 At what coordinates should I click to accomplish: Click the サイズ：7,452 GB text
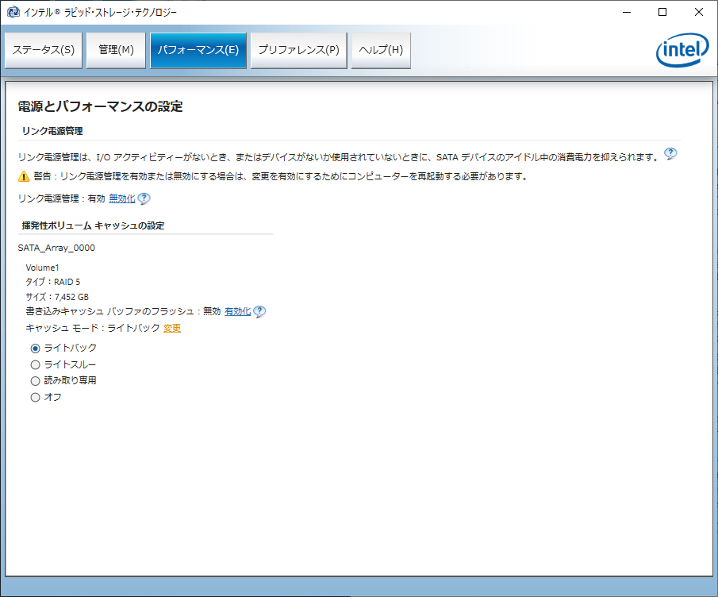(x=57, y=297)
